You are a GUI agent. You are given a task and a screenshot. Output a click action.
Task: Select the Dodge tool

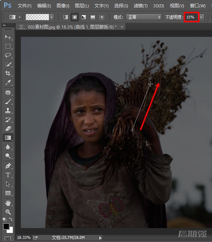[8, 156]
